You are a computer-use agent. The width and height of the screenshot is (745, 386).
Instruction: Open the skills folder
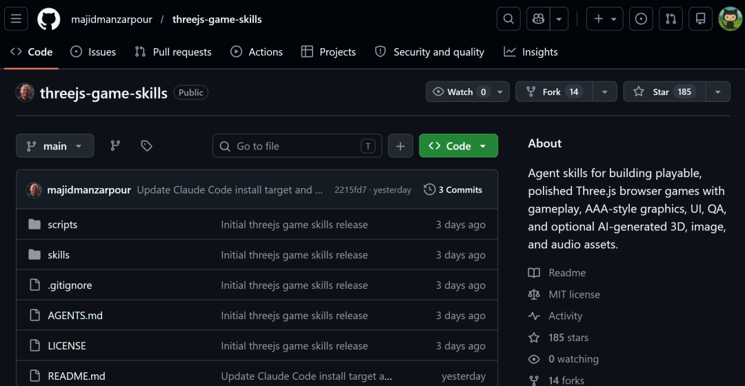coord(59,255)
